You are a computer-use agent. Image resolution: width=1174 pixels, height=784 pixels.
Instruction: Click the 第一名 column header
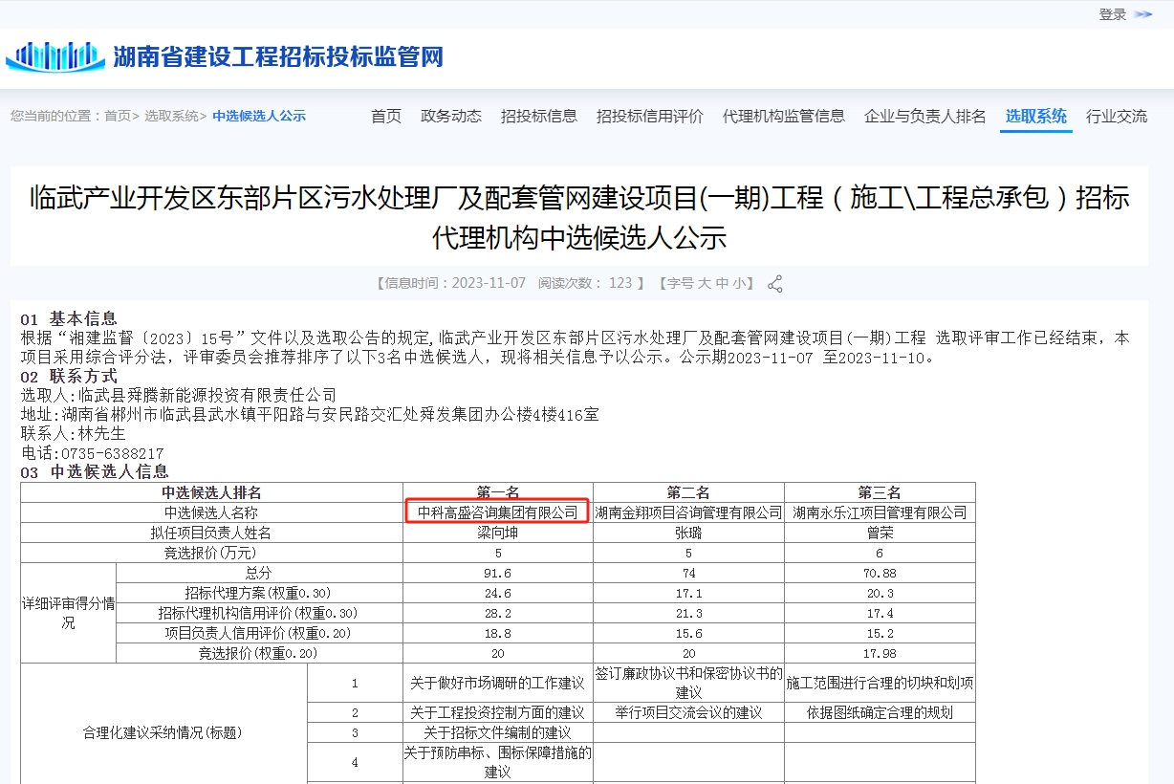498,492
